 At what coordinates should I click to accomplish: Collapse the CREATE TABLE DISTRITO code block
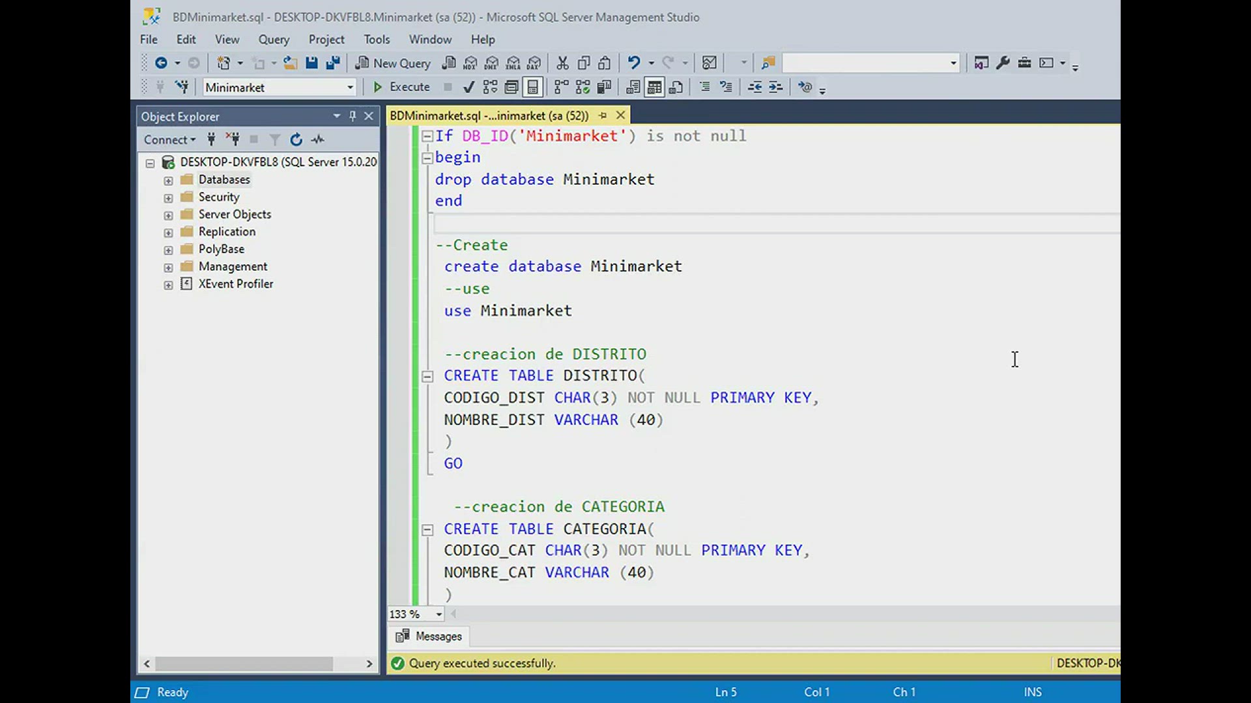tap(427, 376)
